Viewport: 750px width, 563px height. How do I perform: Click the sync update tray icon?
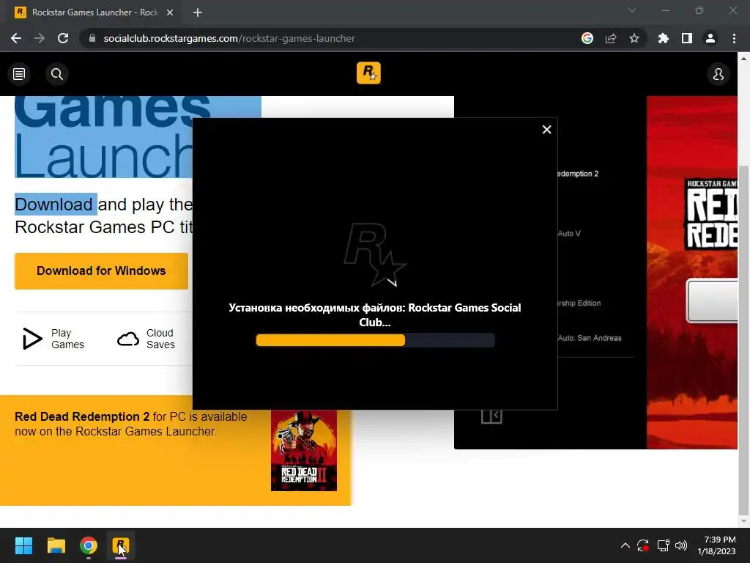tap(643, 545)
